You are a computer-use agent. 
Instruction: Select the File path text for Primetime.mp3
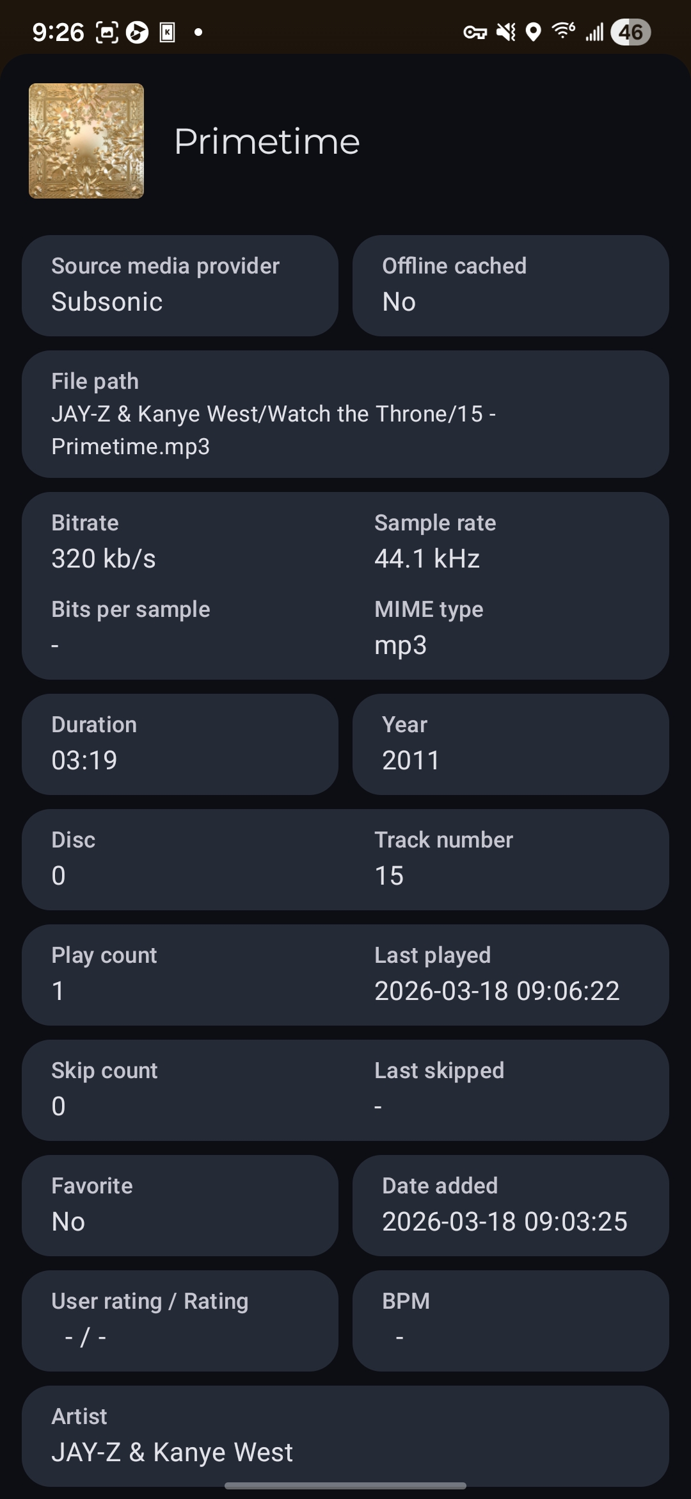(273, 430)
